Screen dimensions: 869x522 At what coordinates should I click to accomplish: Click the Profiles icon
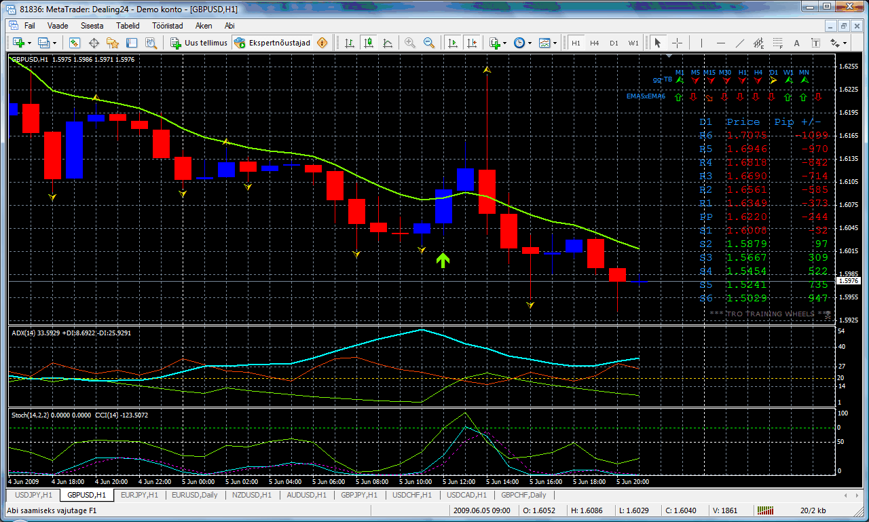coord(44,43)
